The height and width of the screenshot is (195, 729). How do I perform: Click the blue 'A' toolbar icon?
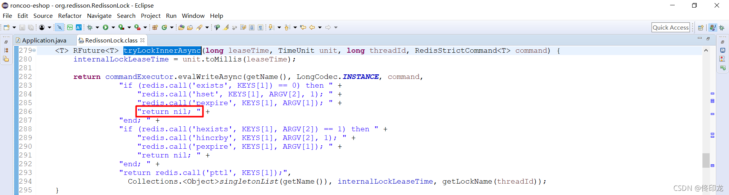(x=79, y=27)
